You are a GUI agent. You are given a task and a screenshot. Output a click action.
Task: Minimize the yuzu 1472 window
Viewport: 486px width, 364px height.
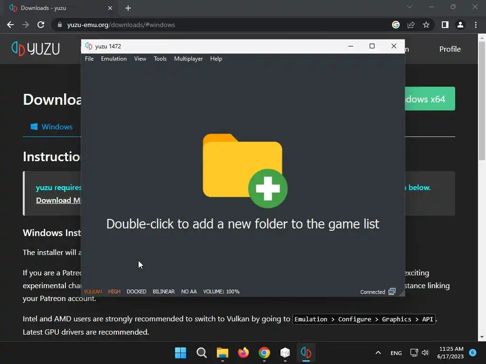tap(351, 46)
